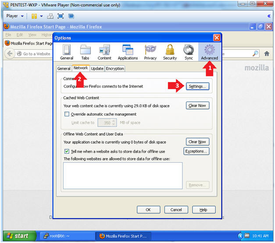The image size is (275, 243).
Task: Expand the pause button dropdown arrow
Action: click(41, 16)
